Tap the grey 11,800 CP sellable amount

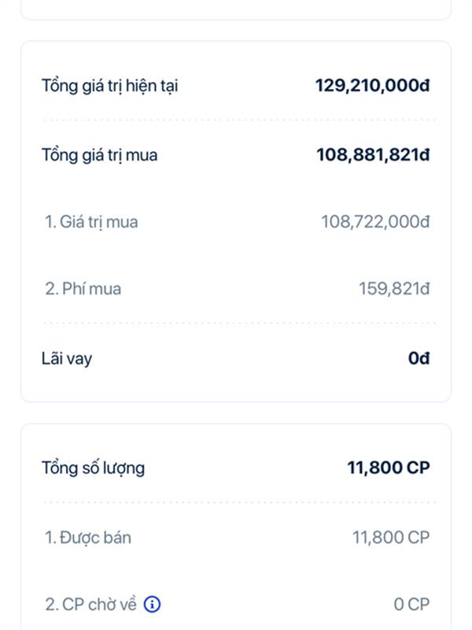pyautogui.click(x=390, y=537)
